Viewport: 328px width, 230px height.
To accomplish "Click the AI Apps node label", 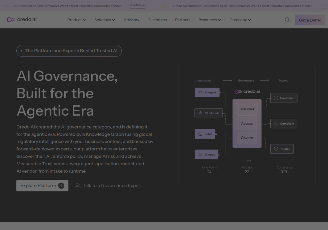I will click(x=210, y=155).
